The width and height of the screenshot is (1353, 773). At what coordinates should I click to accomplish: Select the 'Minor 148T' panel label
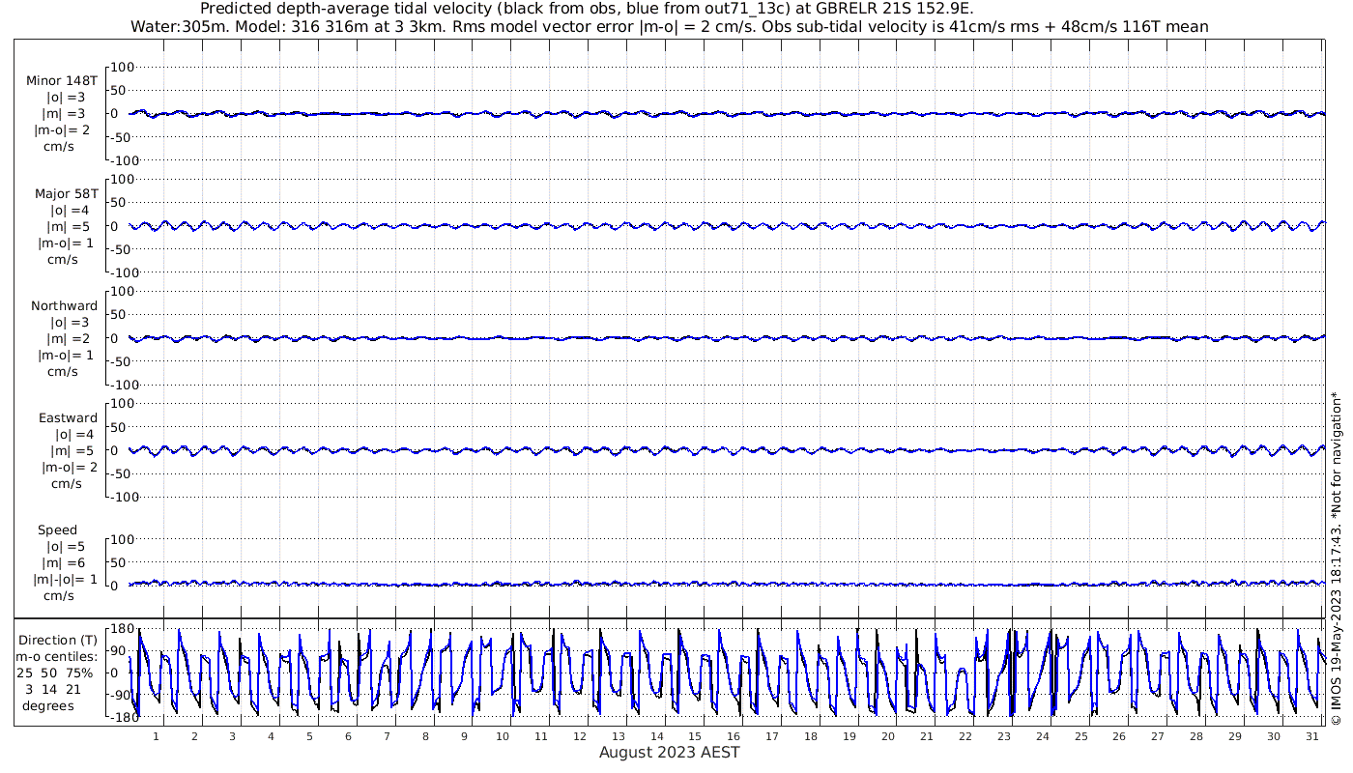(62, 81)
